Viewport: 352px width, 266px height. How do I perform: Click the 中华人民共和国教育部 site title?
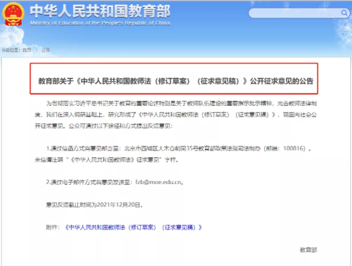(x=100, y=11)
